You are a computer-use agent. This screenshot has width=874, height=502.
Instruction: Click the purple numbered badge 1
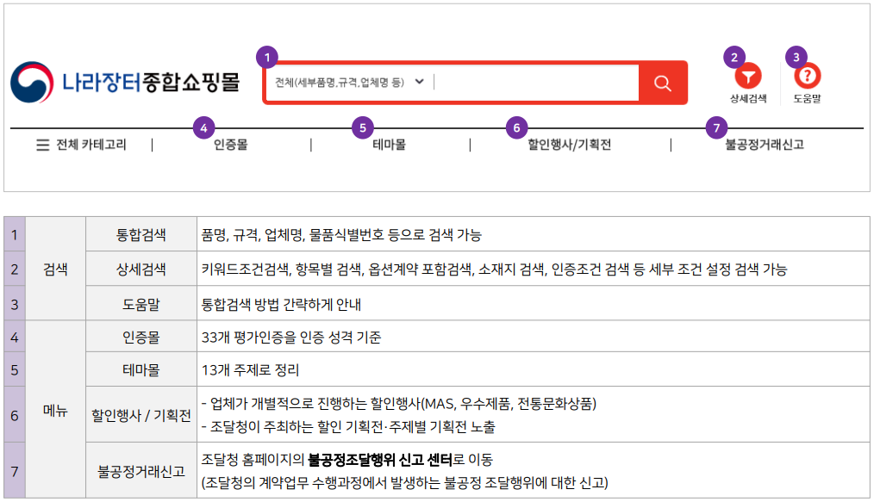[x=267, y=55]
